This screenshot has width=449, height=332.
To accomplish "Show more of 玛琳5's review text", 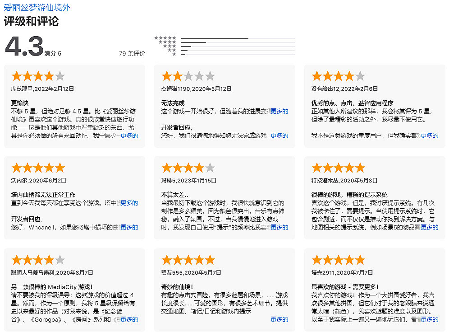I will click(x=279, y=227).
